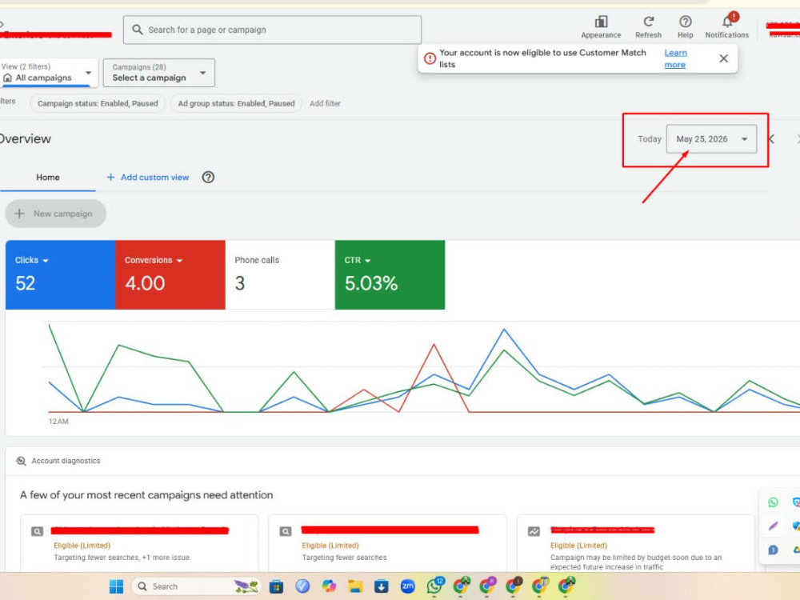Click the New campaign button
This screenshot has width=800, height=600.
(x=56, y=214)
